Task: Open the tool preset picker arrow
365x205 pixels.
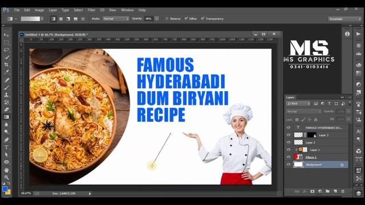Action: point(16,19)
